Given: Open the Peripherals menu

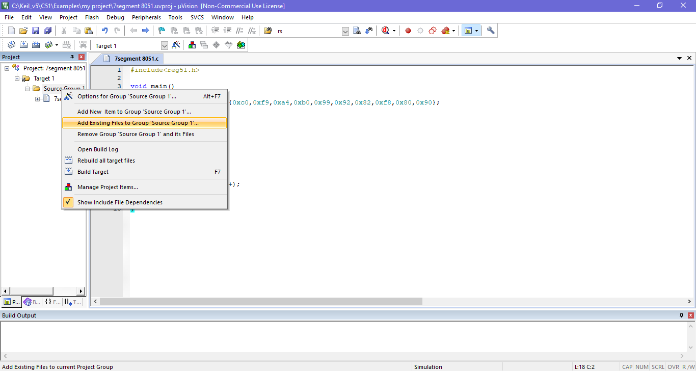Looking at the screenshot, I should (146, 17).
